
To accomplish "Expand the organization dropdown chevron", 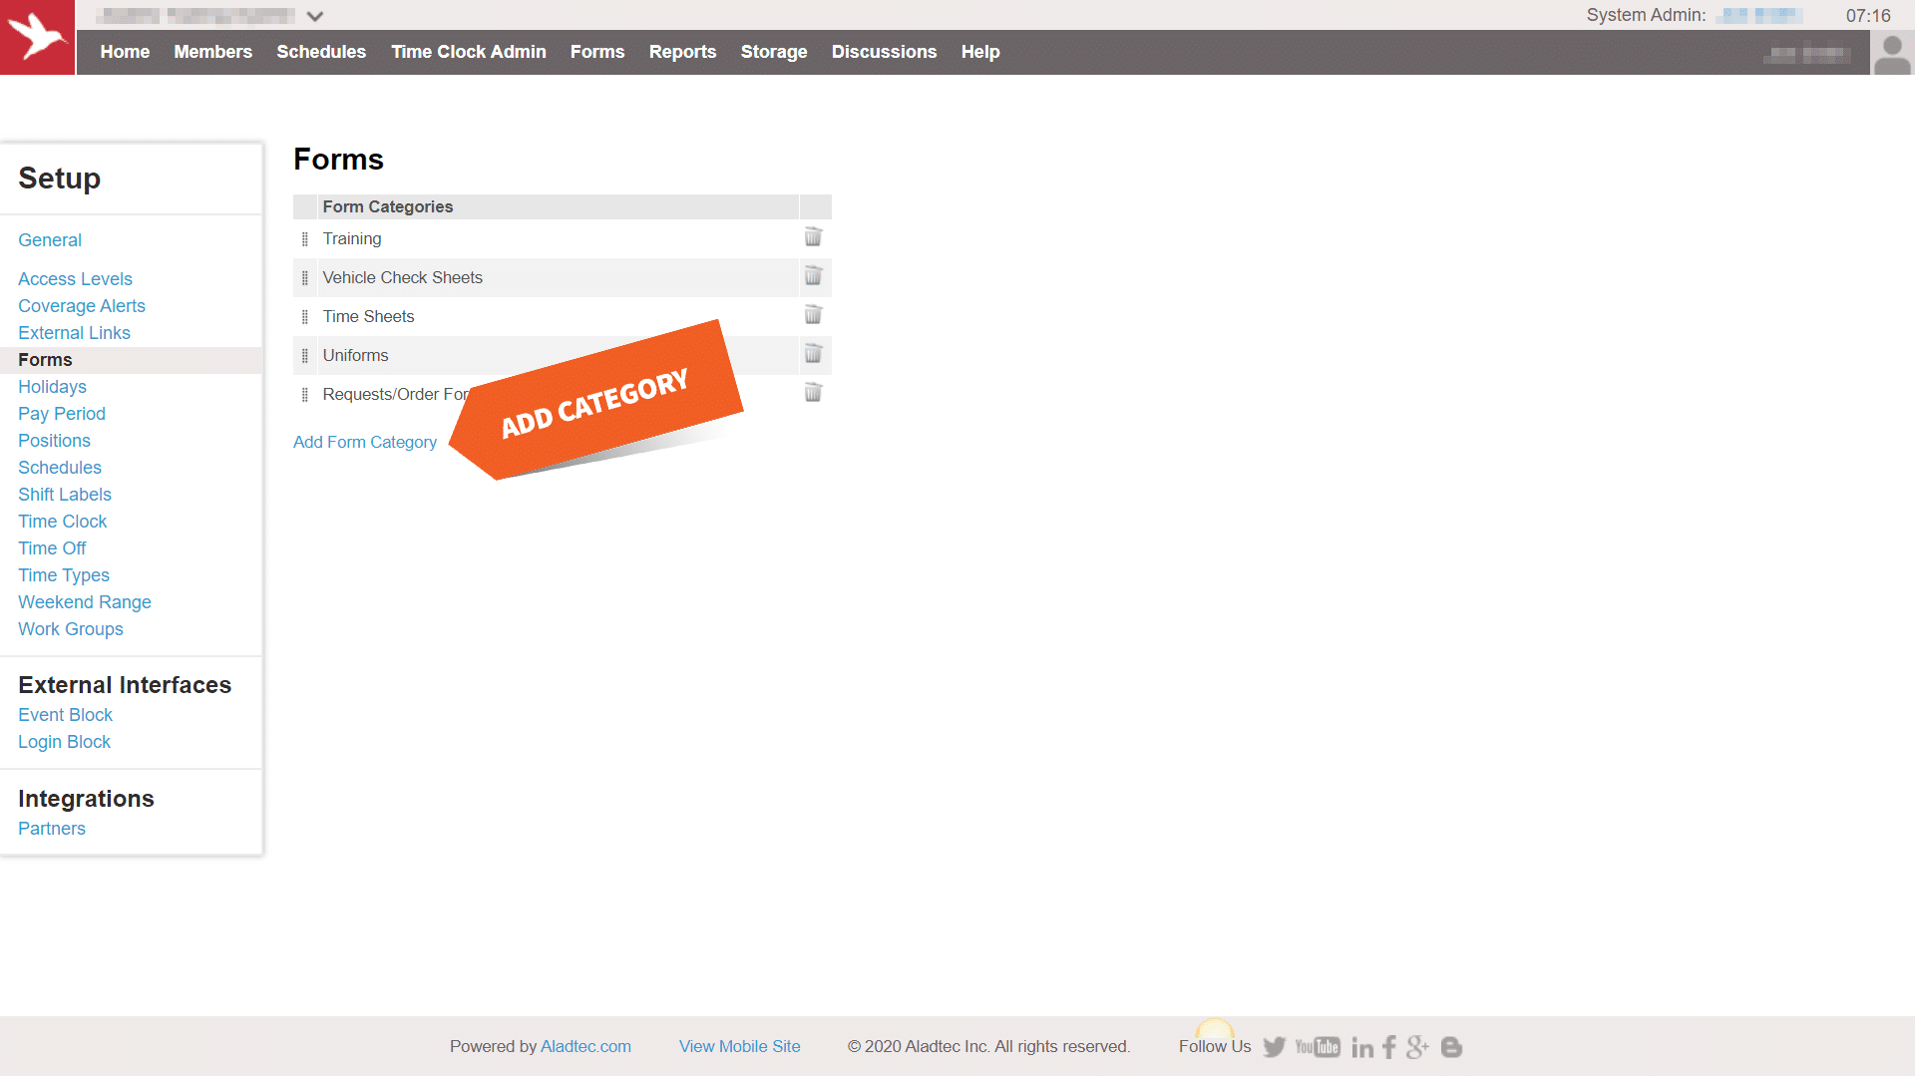I will point(315,16).
